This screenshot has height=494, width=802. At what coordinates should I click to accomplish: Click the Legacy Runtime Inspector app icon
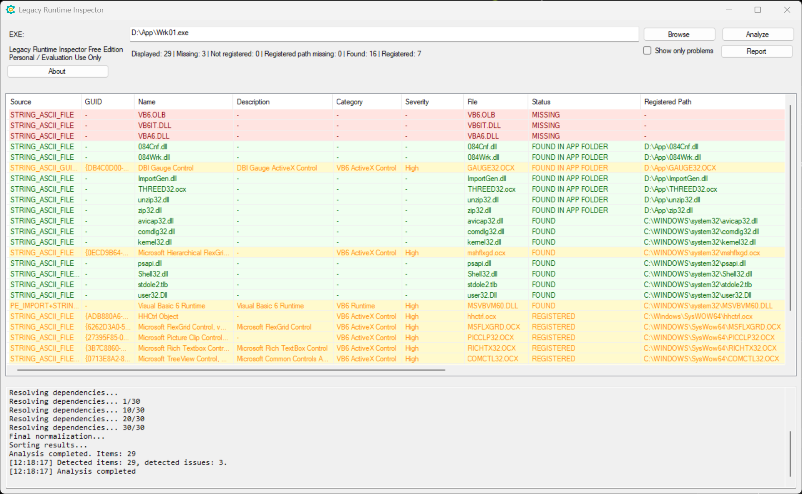10,10
